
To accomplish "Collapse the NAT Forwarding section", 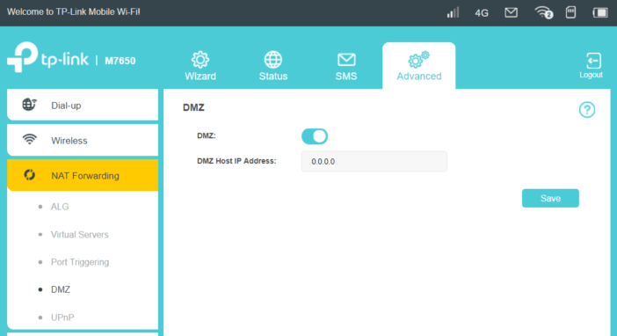I will [83, 175].
